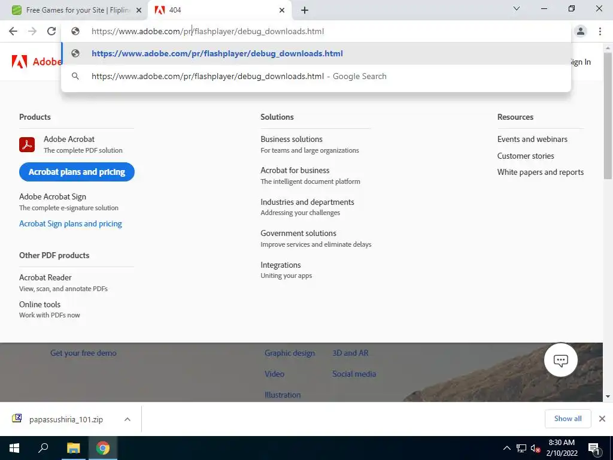Choose the Google Search suggestion row

(316, 76)
